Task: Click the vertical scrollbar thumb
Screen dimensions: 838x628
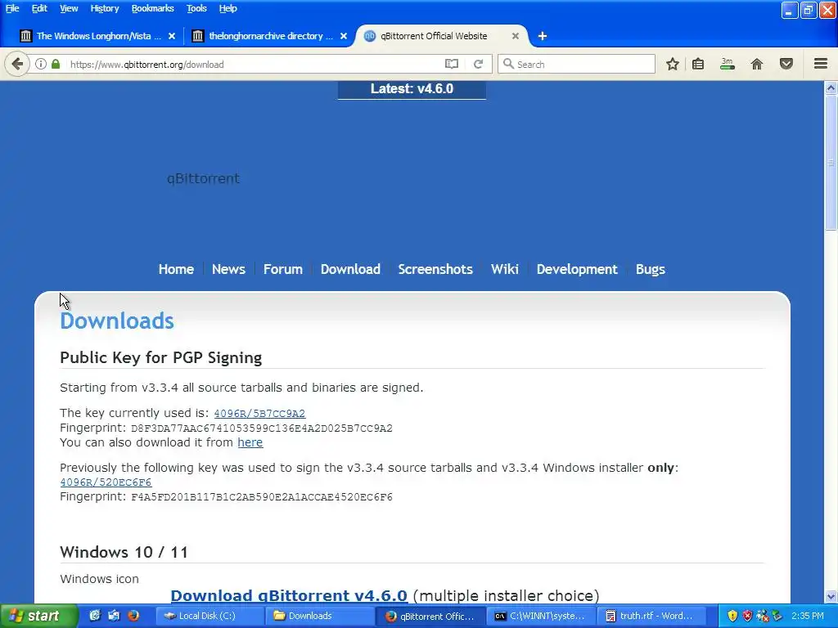Action: pos(831,163)
